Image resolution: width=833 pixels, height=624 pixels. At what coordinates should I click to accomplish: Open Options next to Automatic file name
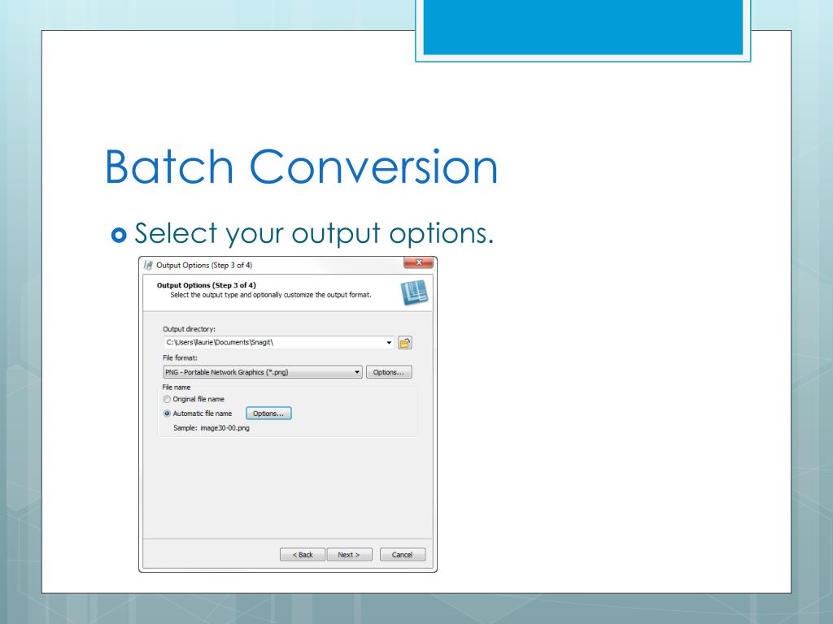pos(268,414)
